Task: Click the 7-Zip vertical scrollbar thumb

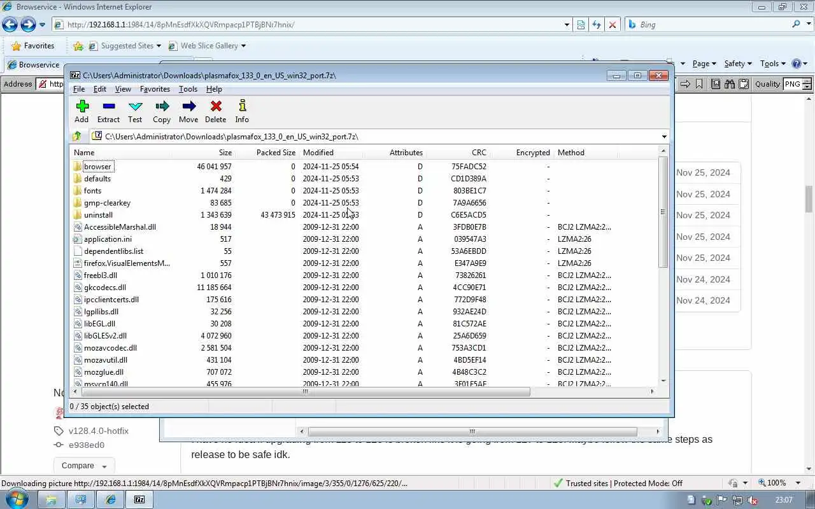Action: point(663,211)
